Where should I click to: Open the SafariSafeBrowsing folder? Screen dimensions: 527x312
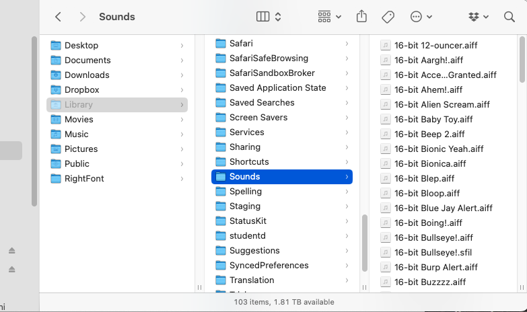pyautogui.click(x=282, y=58)
